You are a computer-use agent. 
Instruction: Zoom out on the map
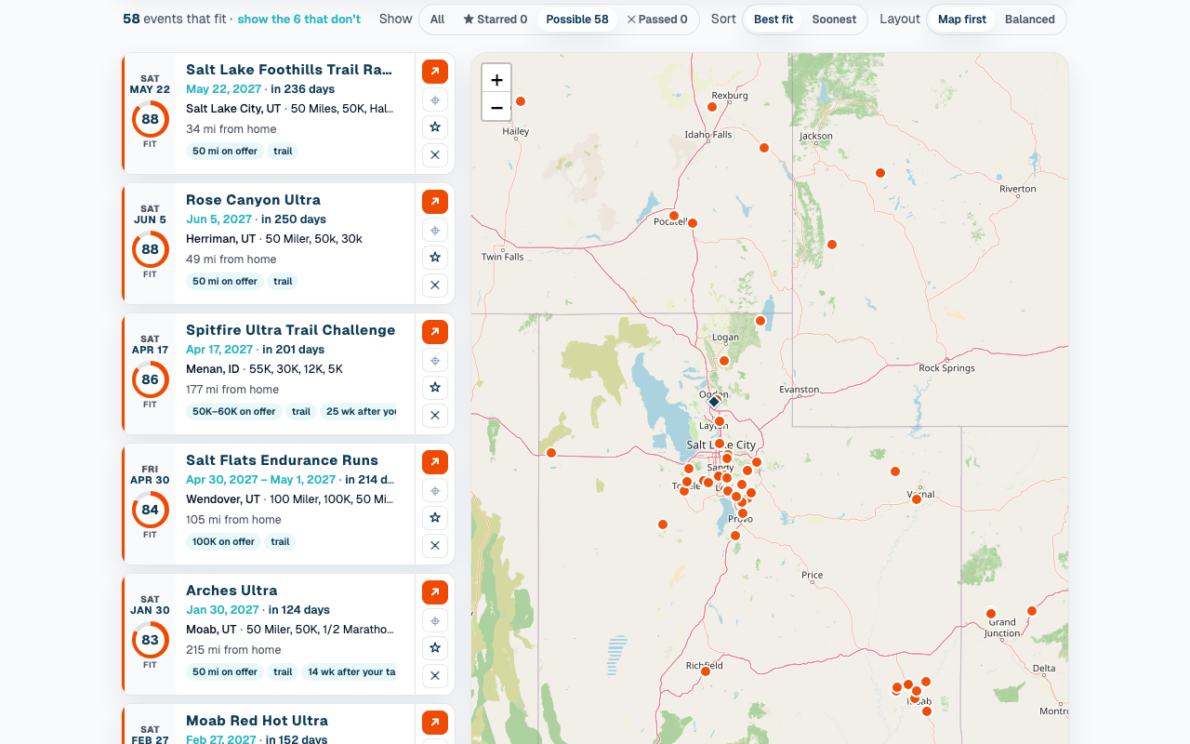coord(496,107)
